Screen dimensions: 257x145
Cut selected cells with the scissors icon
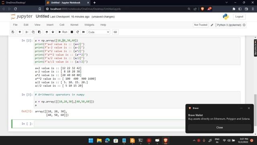click(27, 32)
